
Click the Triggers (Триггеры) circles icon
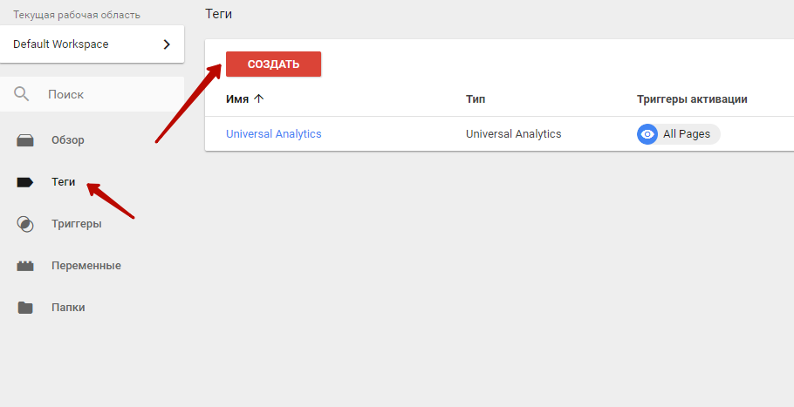click(25, 224)
